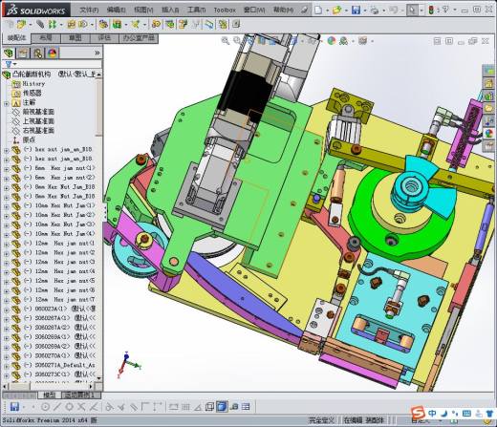
Task: Click the Exploded View icon
Action: [x=183, y=24]
